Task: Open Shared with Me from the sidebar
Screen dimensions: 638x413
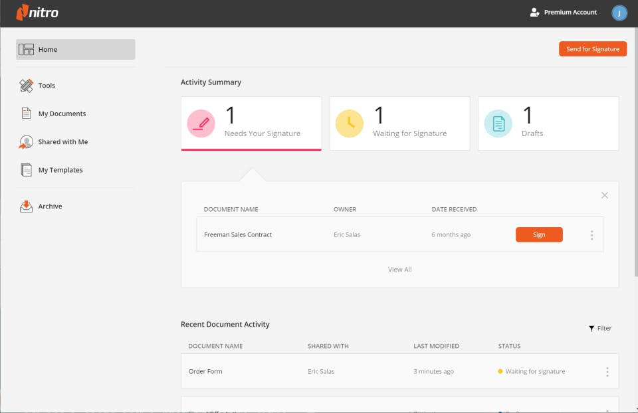Action: tap(25, 141)
